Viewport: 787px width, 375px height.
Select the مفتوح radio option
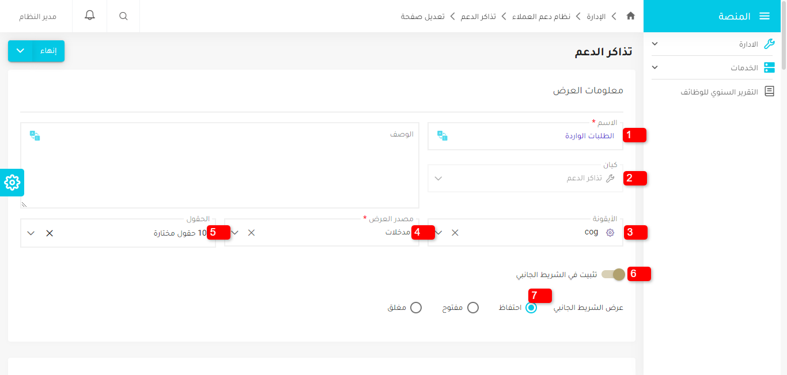(473, 307)
